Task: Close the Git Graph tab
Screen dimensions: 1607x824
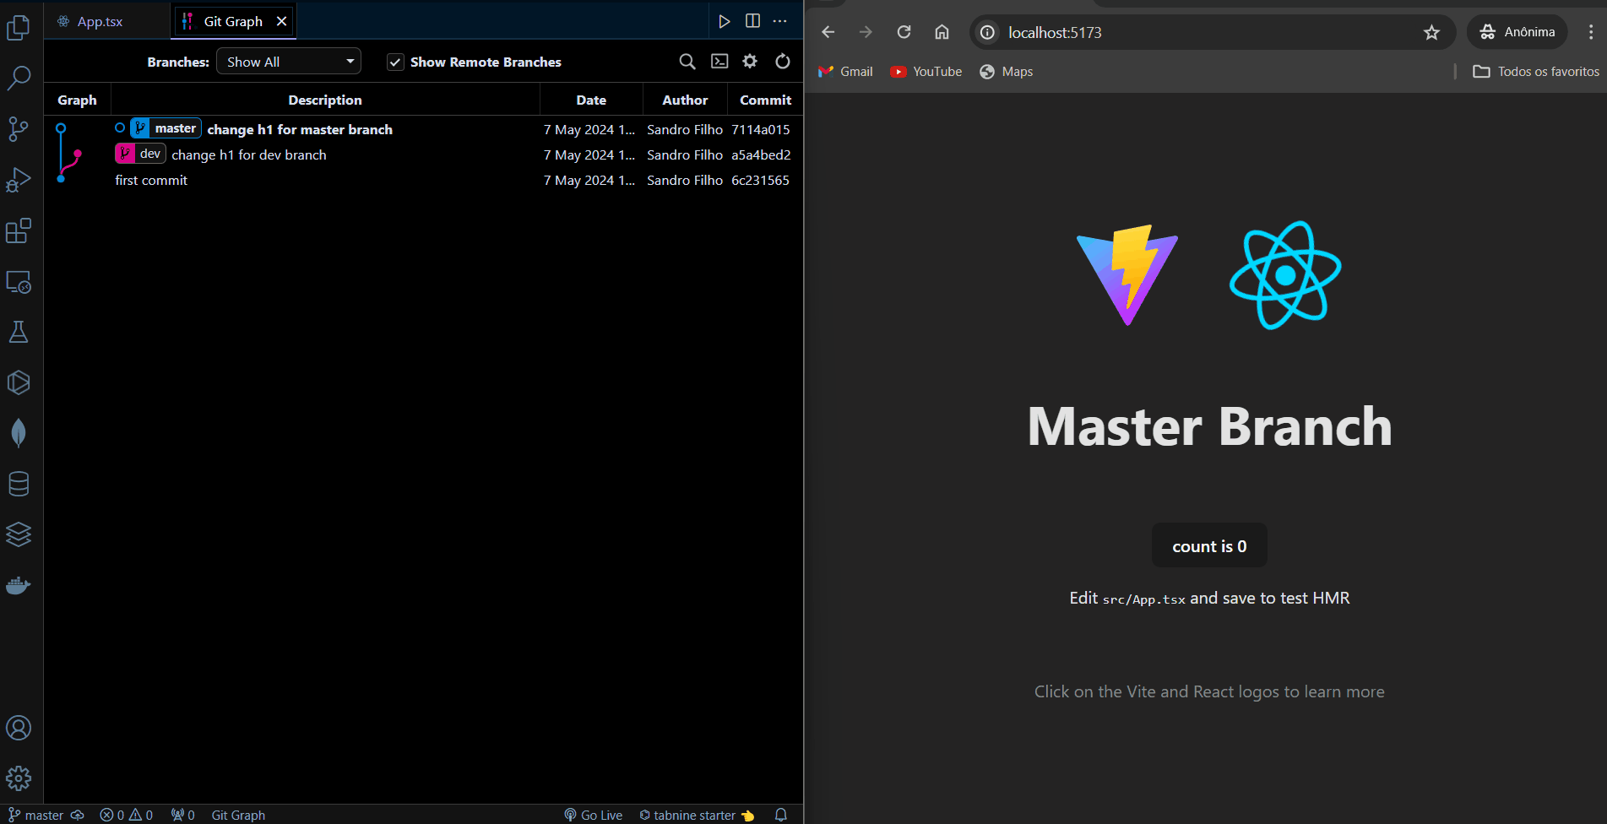Action: click(x=281, y=21)
